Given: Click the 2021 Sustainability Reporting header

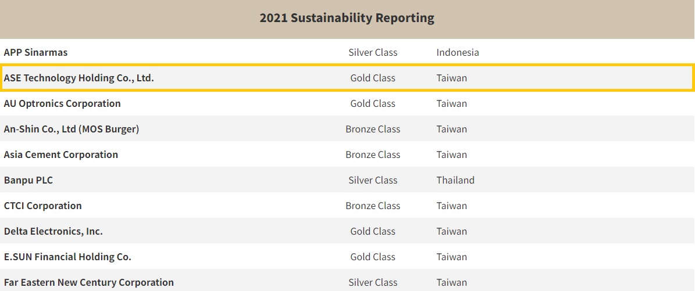Looking at the screenshot, I should point(347,18).
